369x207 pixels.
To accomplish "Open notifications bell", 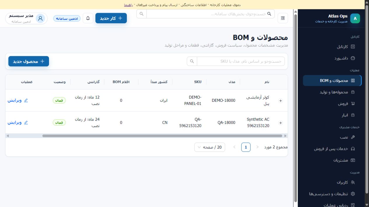I will [88, 18].
